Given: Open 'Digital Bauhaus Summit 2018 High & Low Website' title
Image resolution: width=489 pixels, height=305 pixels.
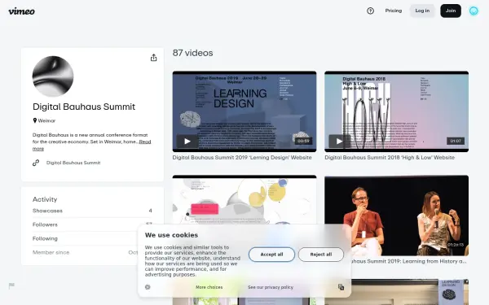Looking at the screenshot, I should tap(390, 158).
